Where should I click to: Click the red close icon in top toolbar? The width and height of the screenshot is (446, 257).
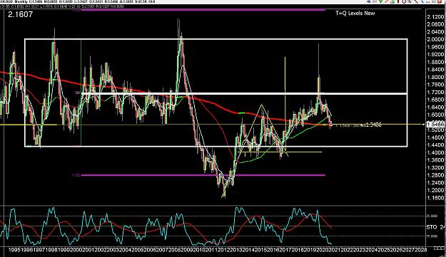[x=440, y=1]
